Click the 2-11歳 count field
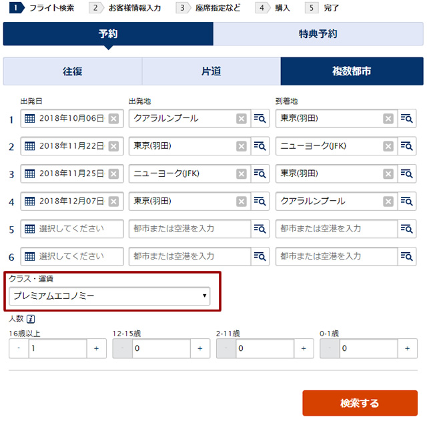This screenshot has height=425, width=427. tap(265, 348)
